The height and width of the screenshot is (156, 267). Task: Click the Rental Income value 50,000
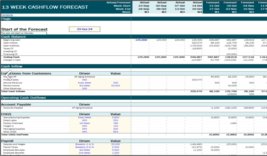115,86
